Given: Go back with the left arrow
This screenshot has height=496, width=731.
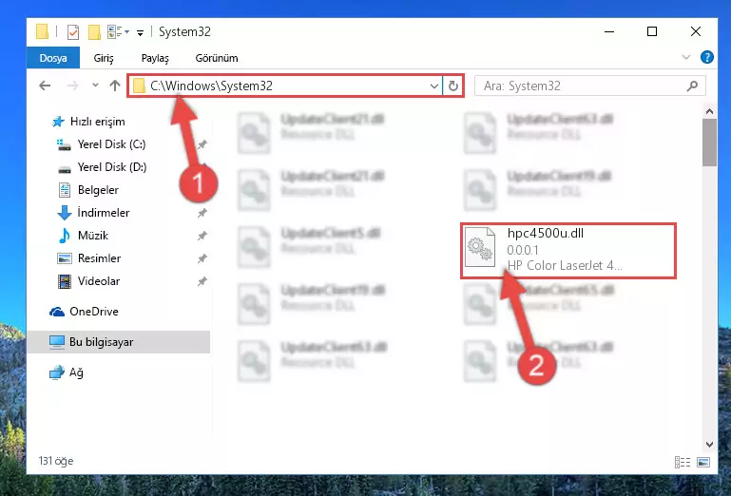Looking at the screenshot, I should [45, 86].
